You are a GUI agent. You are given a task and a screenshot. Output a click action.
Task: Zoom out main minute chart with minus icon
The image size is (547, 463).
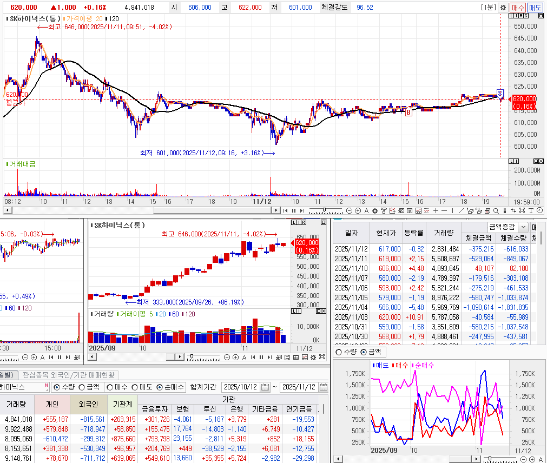click(349, 210)
